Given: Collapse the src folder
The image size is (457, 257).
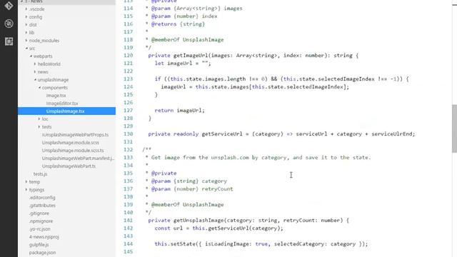Looking at the screenshot, I should pos(31,49).
